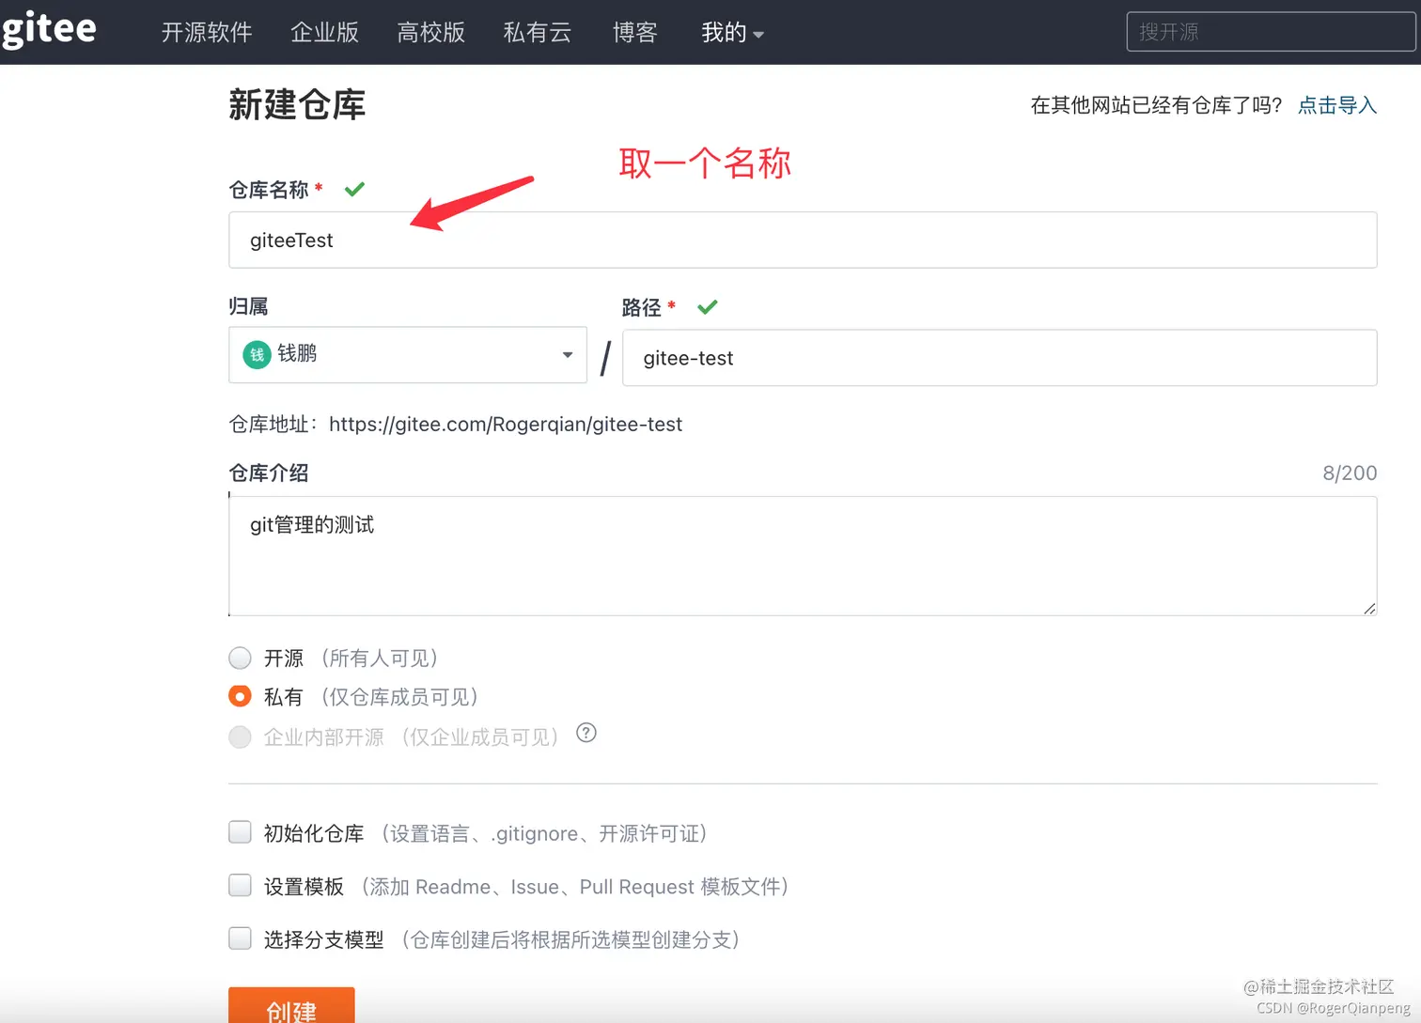The height and width of the screenshot is (1023, 1421).
Task: Select the 私有 radio button
Action: coord(240,696)
